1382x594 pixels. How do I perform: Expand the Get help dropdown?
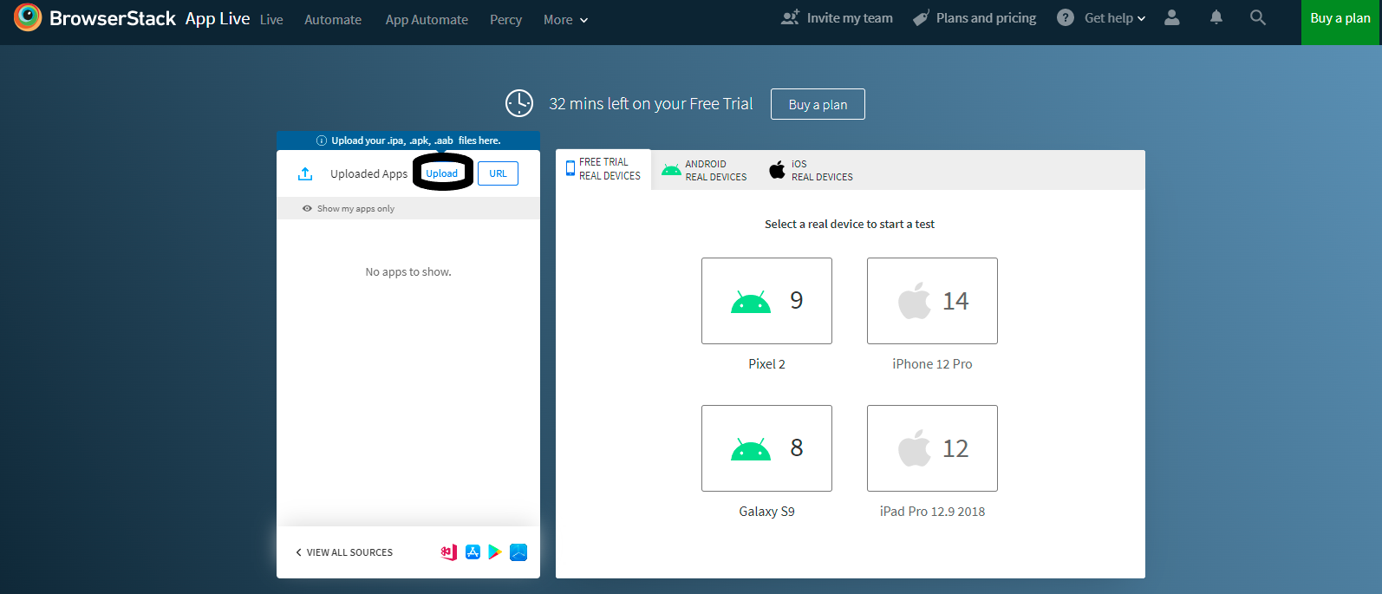click(1114, 18)
